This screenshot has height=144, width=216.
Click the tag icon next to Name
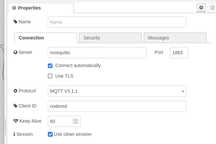tap(15, 22)
